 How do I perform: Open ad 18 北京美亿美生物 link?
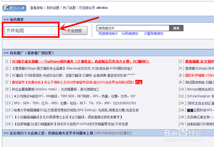click(x=200, y=117)
